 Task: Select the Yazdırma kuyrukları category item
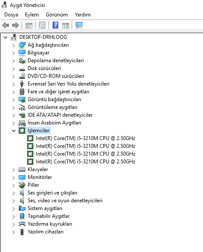[x=50, y=224]
